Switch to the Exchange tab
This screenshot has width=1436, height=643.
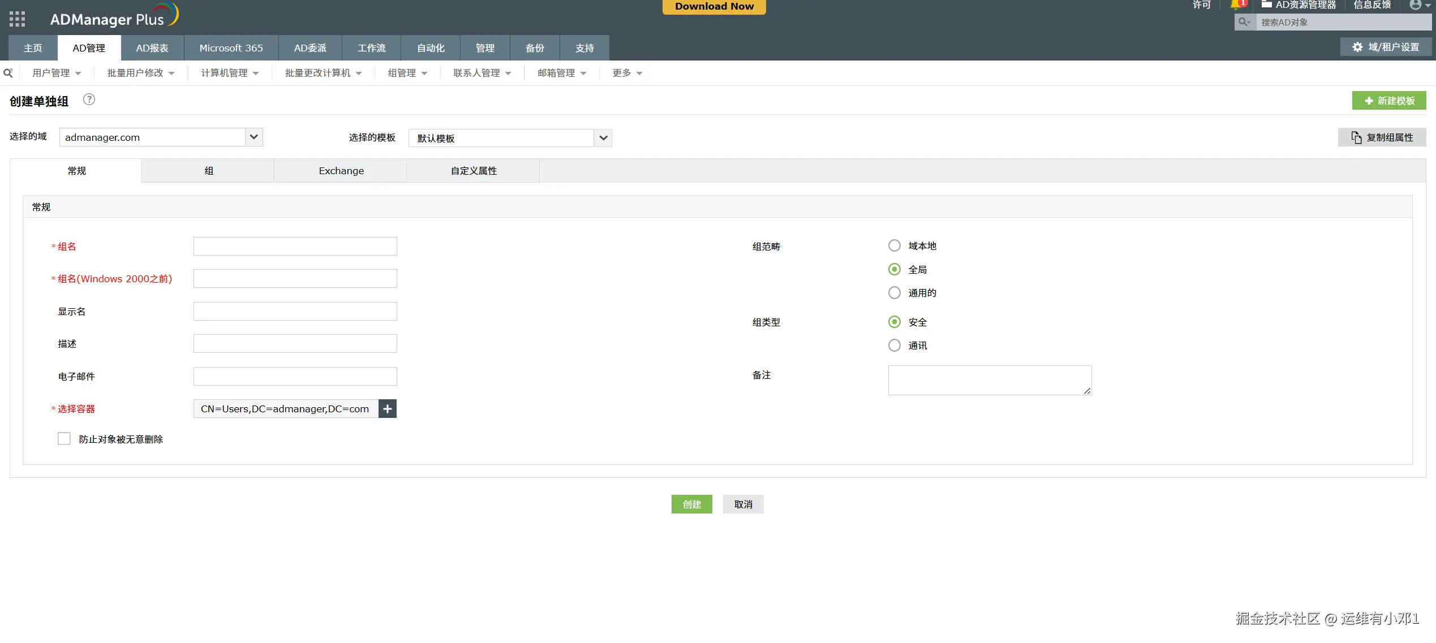pos(341,171)
